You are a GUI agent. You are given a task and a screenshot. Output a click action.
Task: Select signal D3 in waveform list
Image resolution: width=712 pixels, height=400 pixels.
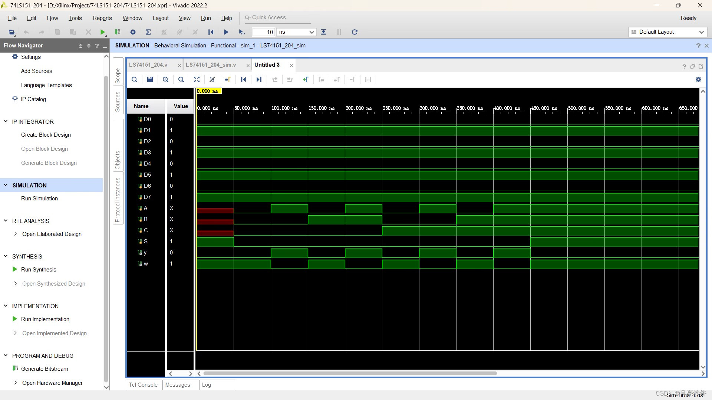pos(147,153)
